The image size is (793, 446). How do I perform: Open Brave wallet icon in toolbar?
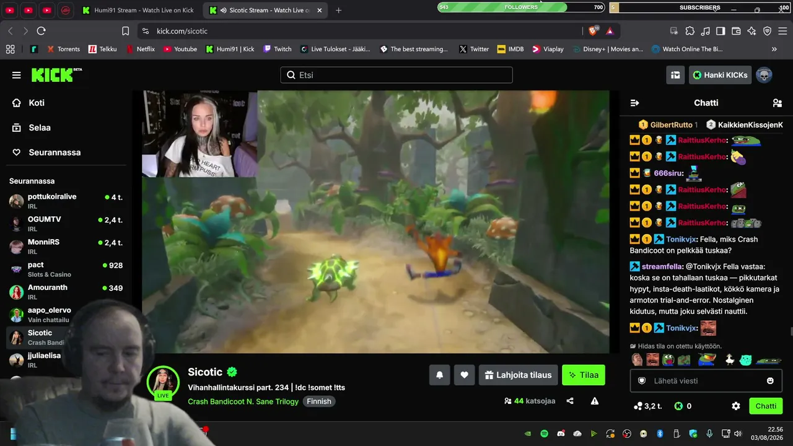click(x=736, y=31)
